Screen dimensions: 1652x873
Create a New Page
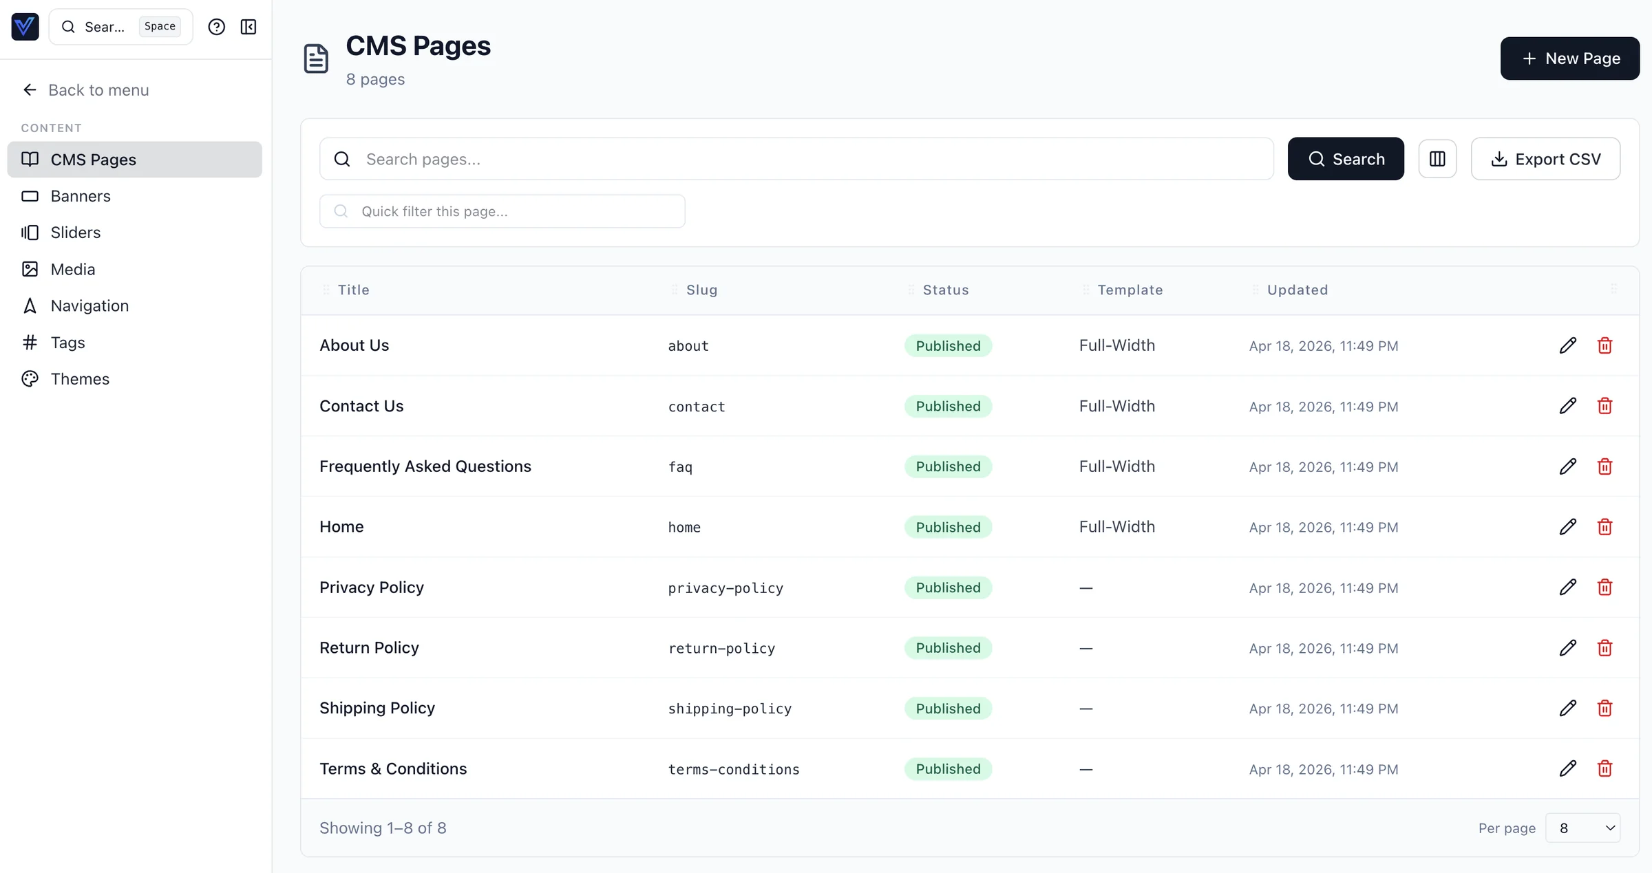[x=1569, y=58]
